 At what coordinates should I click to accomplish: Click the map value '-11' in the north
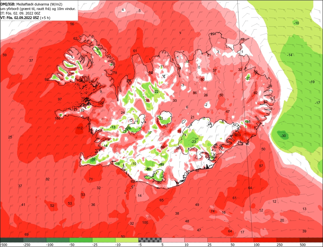[161, 66]
